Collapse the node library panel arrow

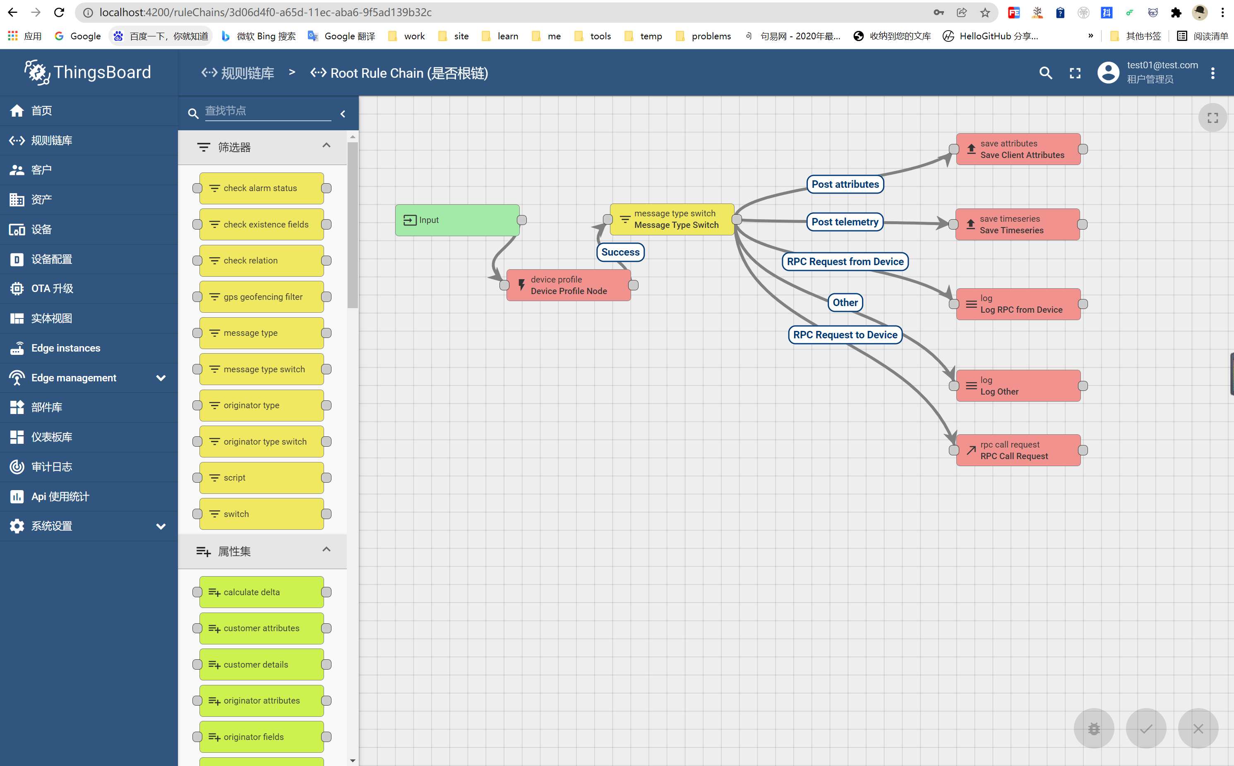tap(343, 114)
